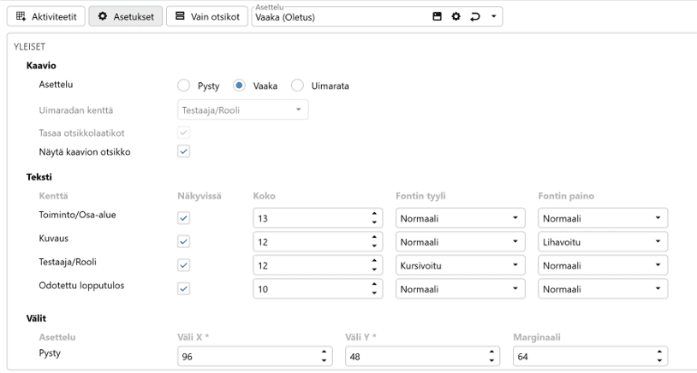The width and height of the screenshot is (697, 373).
Task: Open font weight dropdown for Kuvaus
Action: pos(602,242)
